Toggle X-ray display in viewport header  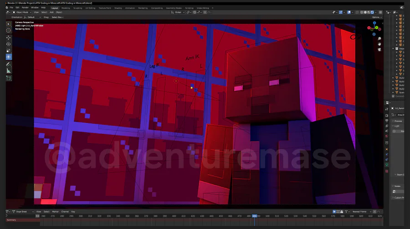tap(357, 12)
